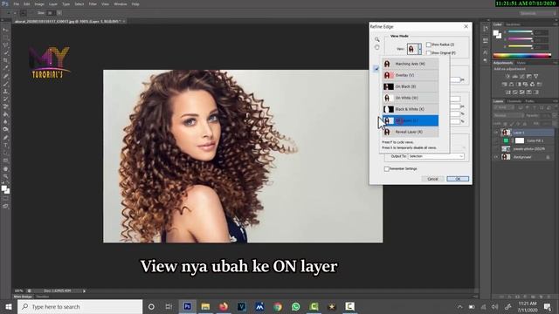This screenshot has width=559, height=314.
Task: Click OK in Refine Edge dialog
Action: [x=458, y=179]
